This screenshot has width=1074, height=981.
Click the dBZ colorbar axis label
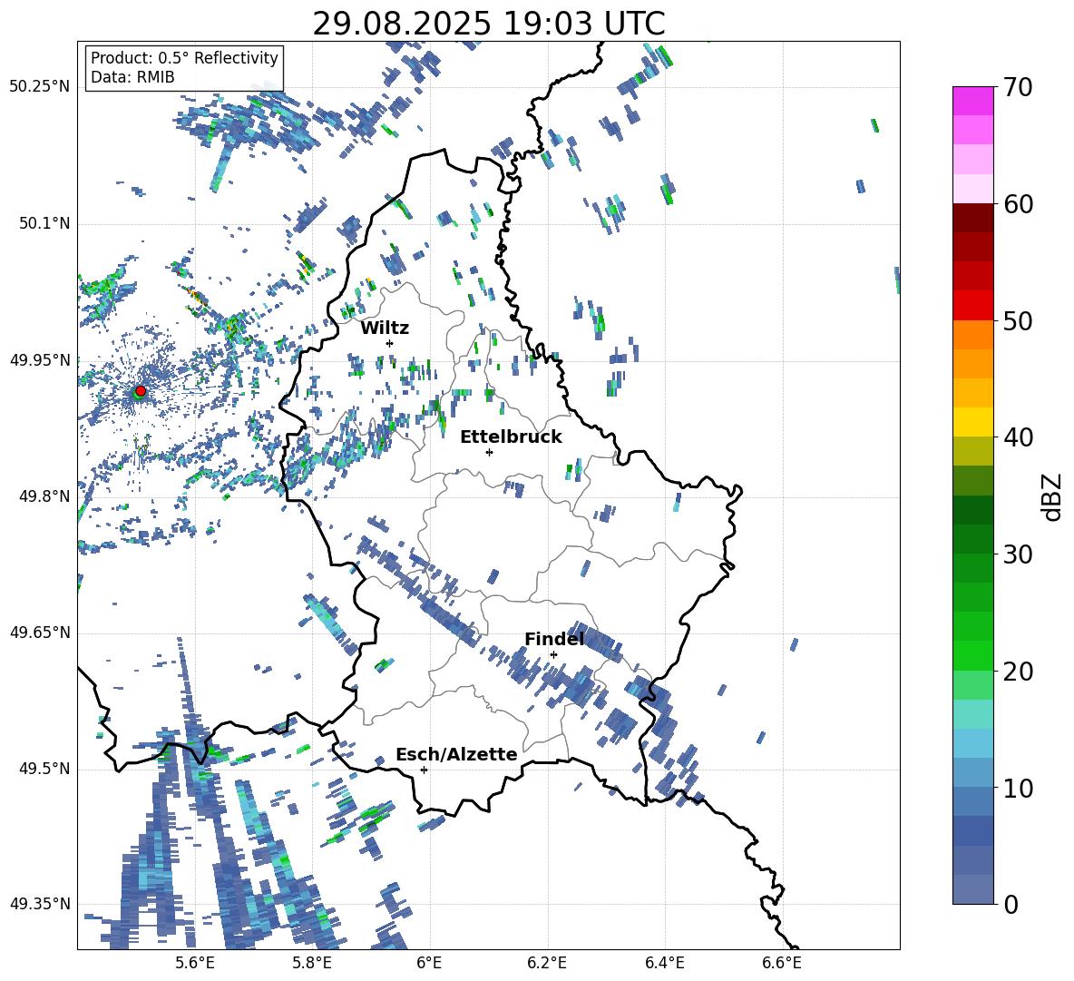pyautogui.click(x=1053, y=496)
